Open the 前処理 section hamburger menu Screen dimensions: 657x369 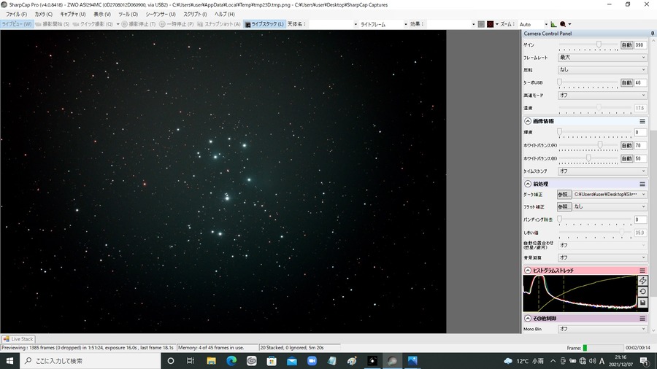[642, 184]
